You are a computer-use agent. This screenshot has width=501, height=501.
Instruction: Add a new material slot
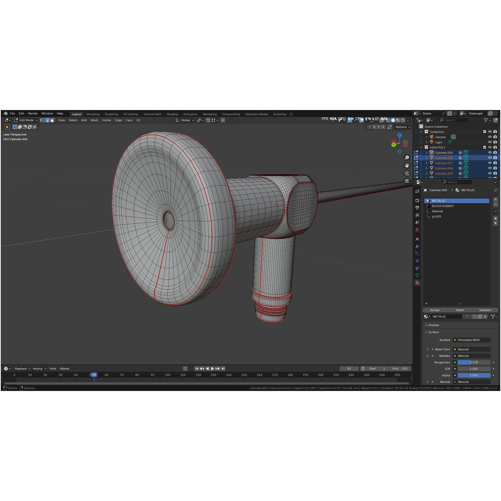(496, 200)
